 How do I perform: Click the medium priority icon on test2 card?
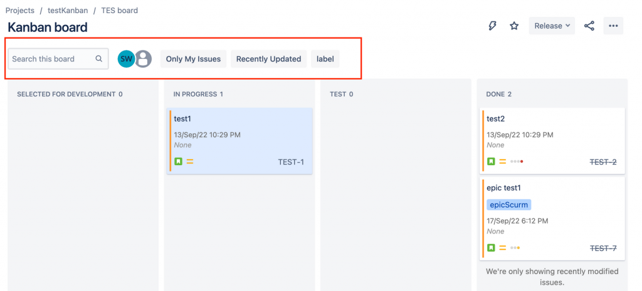click(x=503, y=161)
